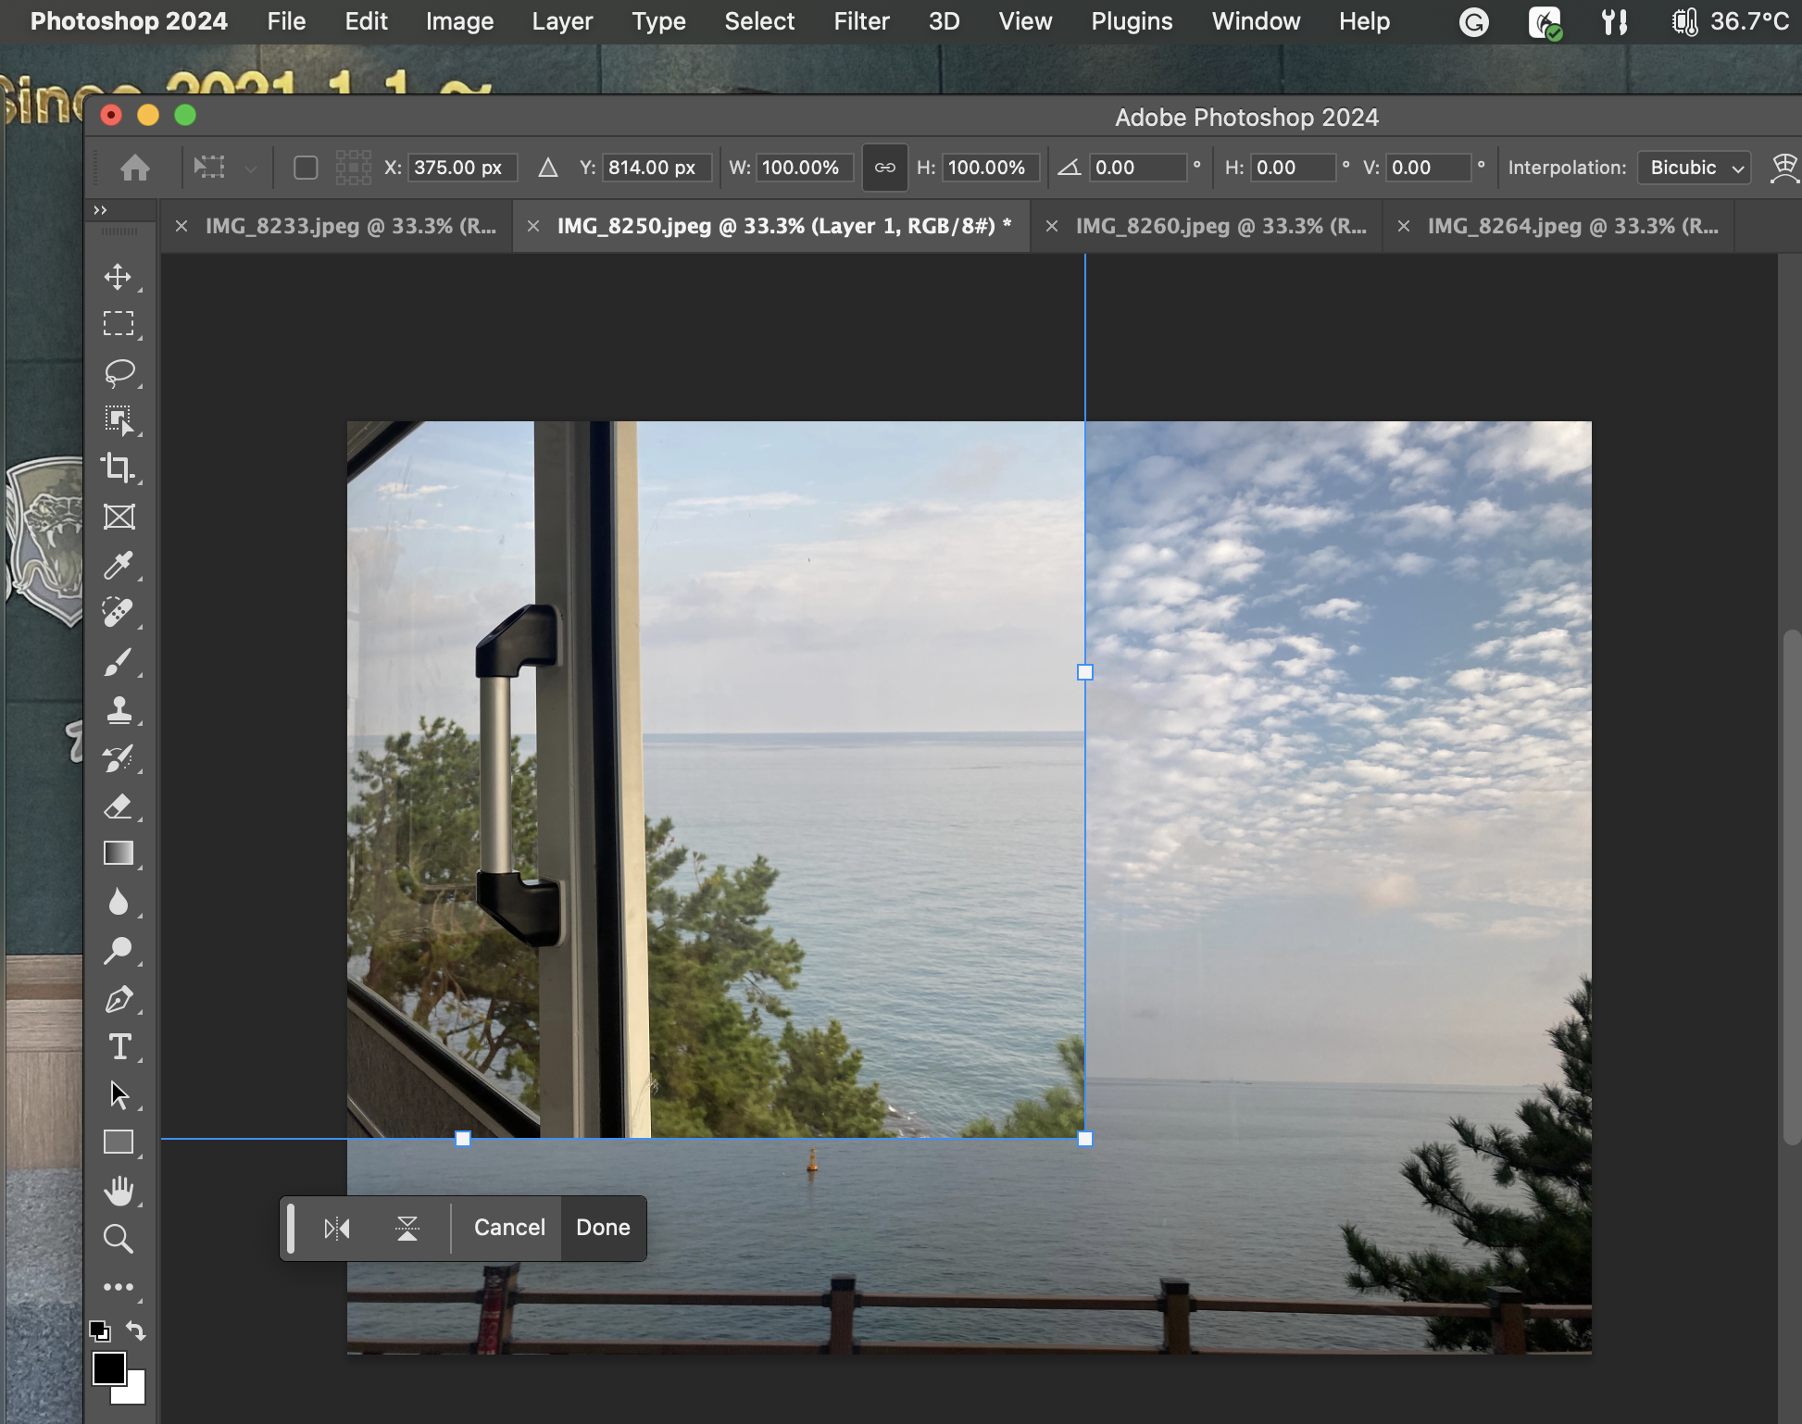Click the flip horizontal icon
Image resolution: width=1802 pixels, height=1424 pixels.
point(337,1229)
